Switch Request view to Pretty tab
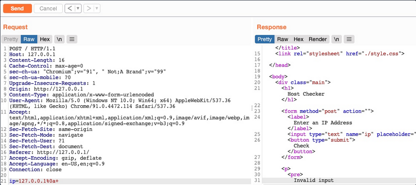416x185 pixels. pyautogui.click(x=11, y=39)
